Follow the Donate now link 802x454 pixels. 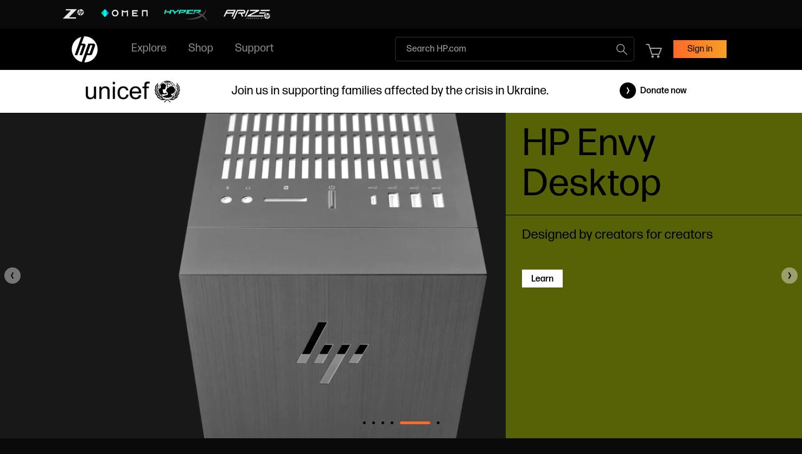click(x=663, y=91)
